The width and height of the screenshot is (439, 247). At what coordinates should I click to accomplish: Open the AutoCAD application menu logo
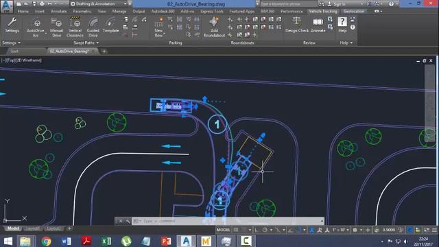pyautogui.click(x=6, y=6)
